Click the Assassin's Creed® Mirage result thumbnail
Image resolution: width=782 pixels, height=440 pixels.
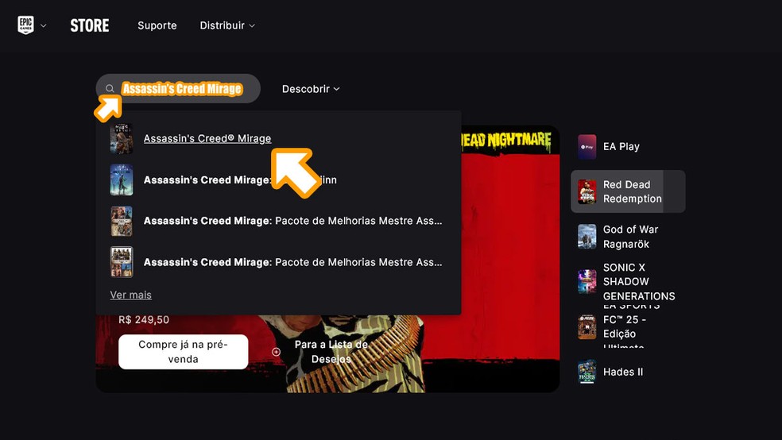pos(121,138)
